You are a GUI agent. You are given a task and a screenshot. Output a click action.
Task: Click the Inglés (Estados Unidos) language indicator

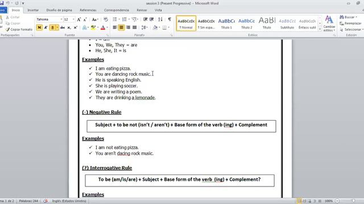click(x=69, y=201)
